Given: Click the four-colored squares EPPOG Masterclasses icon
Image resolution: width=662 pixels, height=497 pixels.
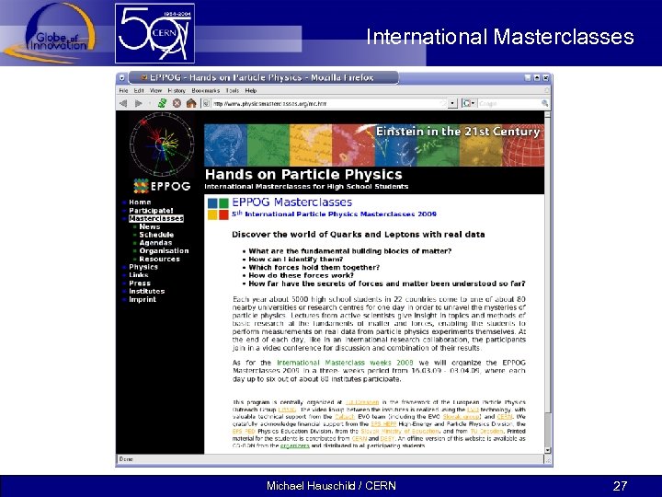Looking at the screenshot, I should (x=218, y=209).
